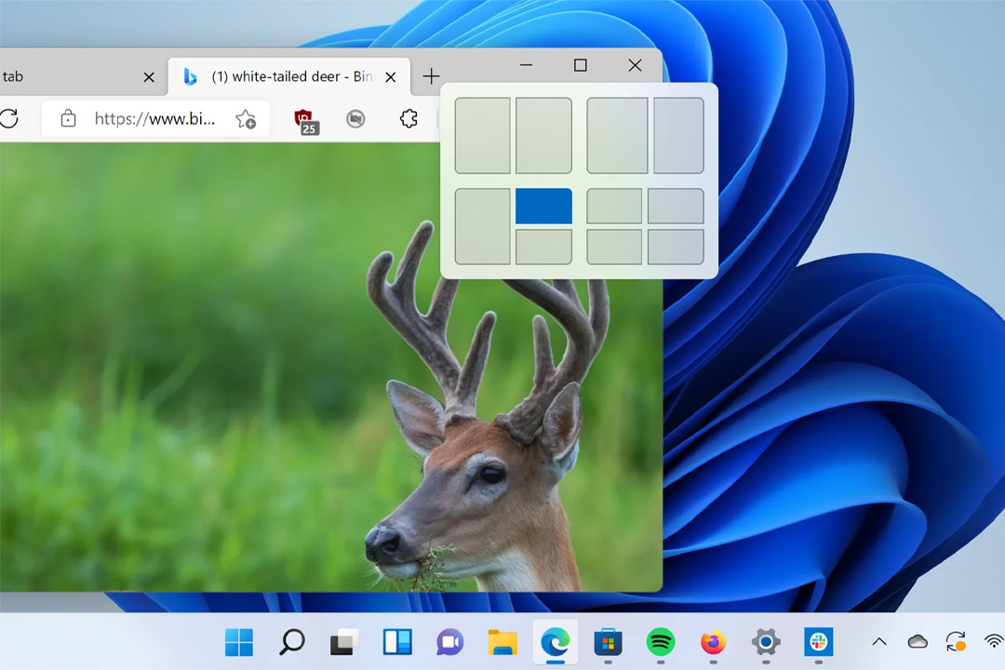Snap window to left half of even split

[x=483, y=135]
